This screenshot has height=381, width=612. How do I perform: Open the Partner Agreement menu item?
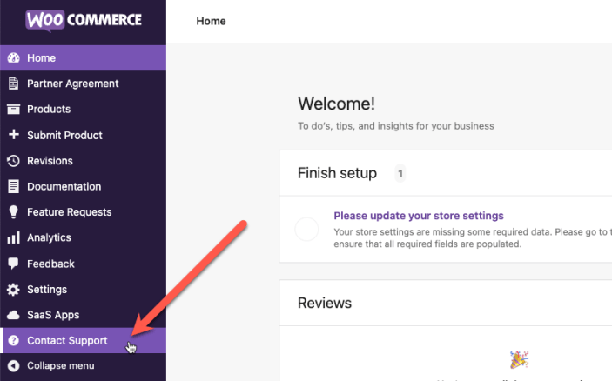[x=83, y=84]
